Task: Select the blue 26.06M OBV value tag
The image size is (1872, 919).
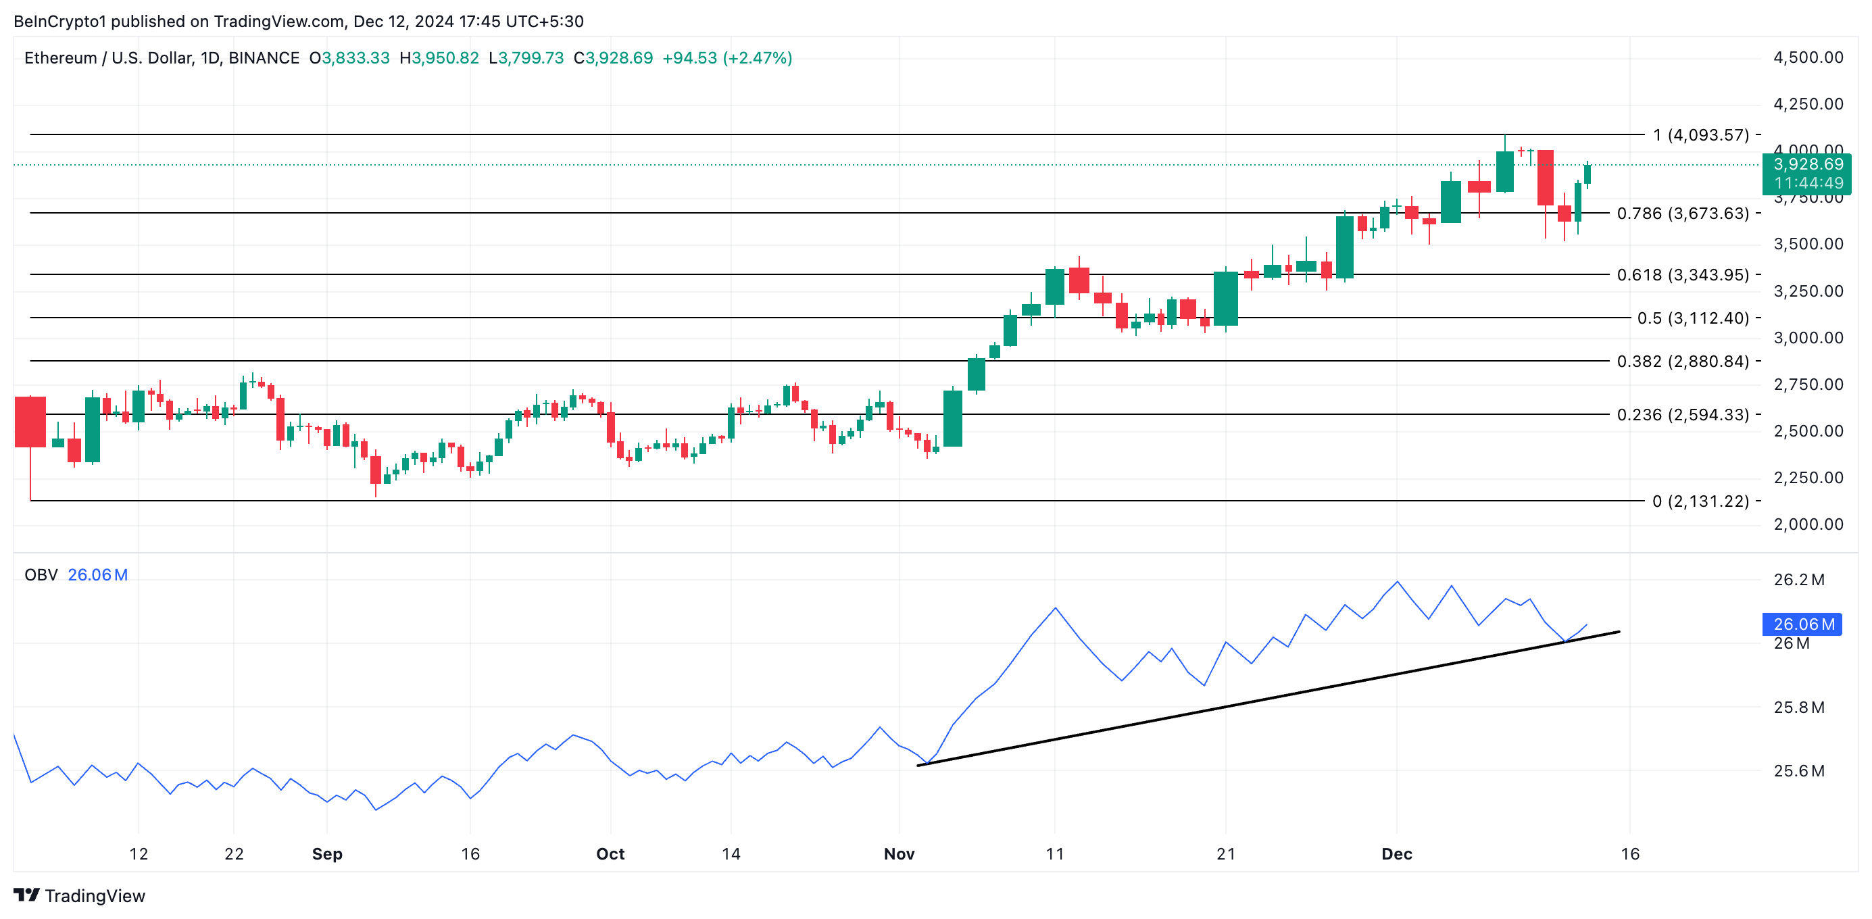Action: (x=1804, y=624)
